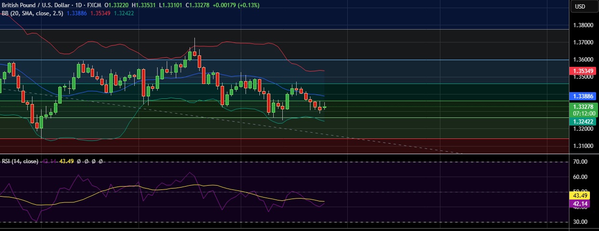The image size is (599, 231).
Task: Click the yellow 43.49 value in RSI legend
Action: point(66,161)
